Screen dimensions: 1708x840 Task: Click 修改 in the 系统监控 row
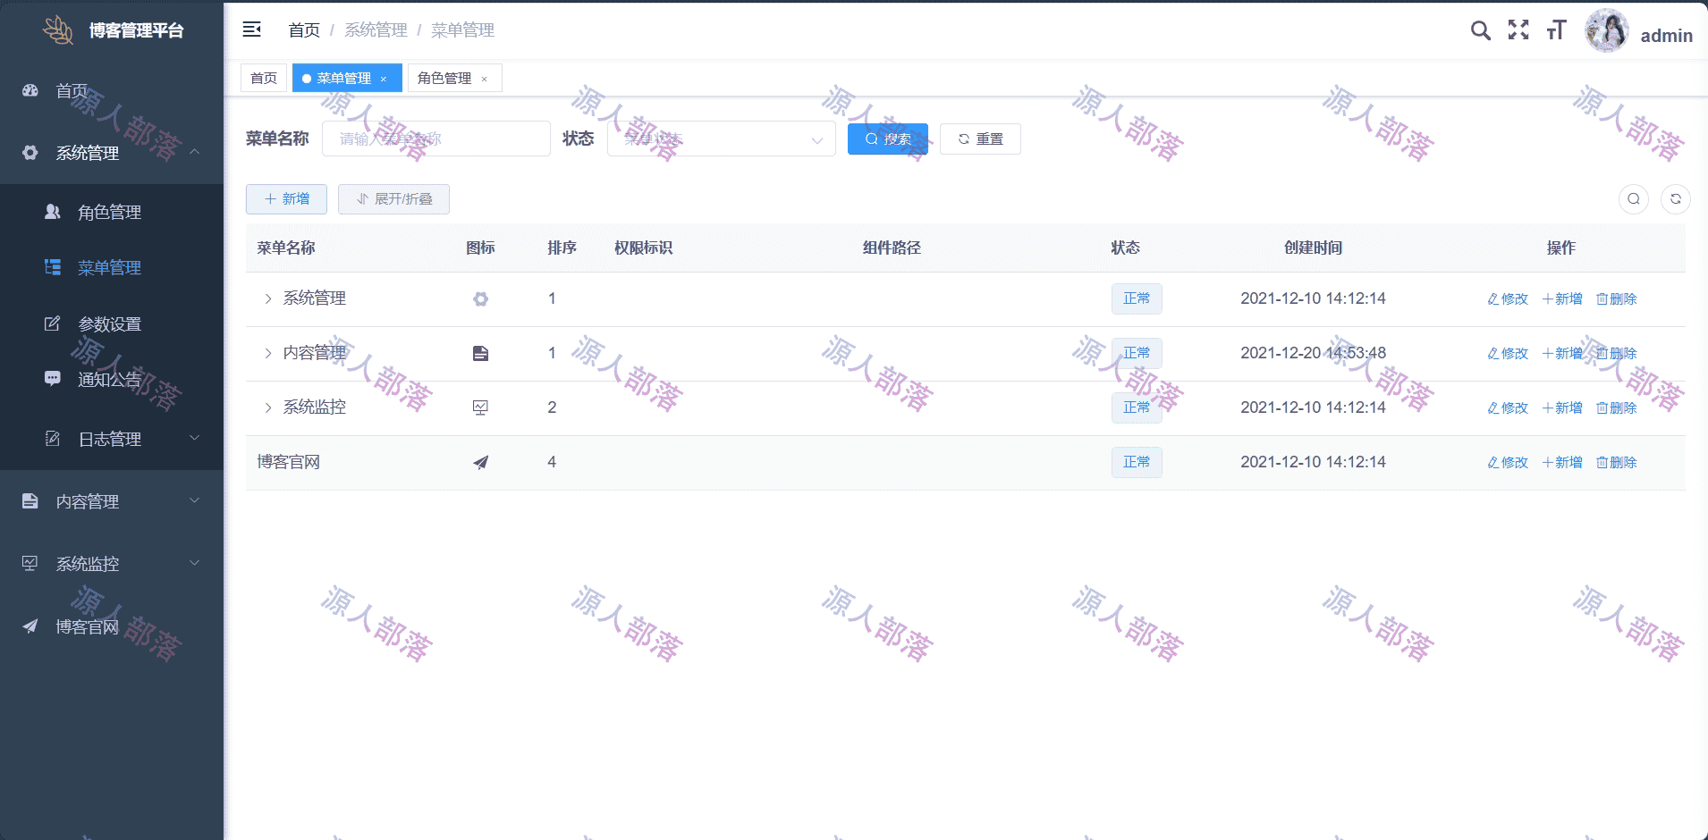[1508, 407]
